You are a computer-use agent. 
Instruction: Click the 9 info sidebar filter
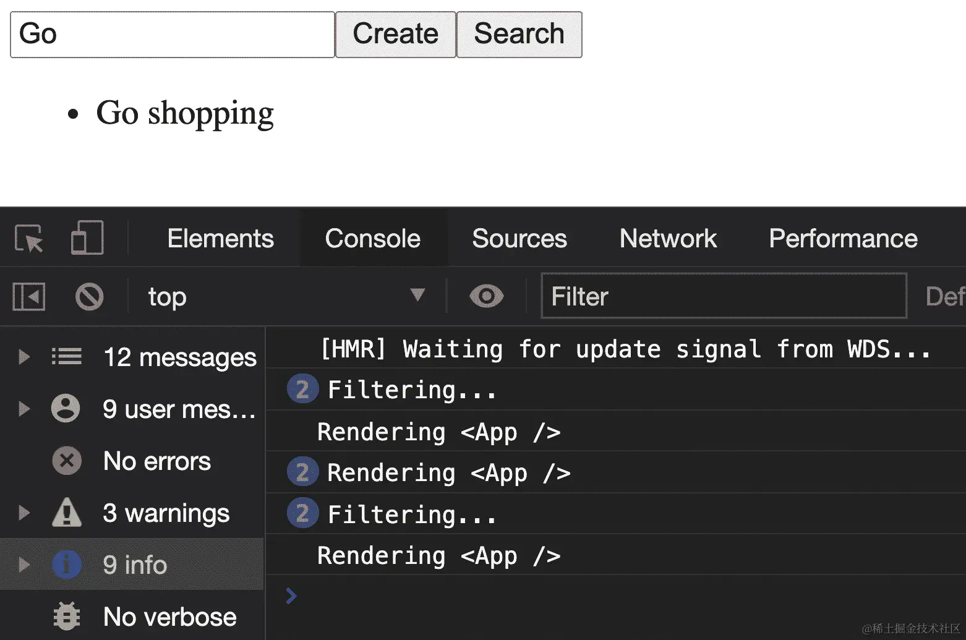click(134, 565)
